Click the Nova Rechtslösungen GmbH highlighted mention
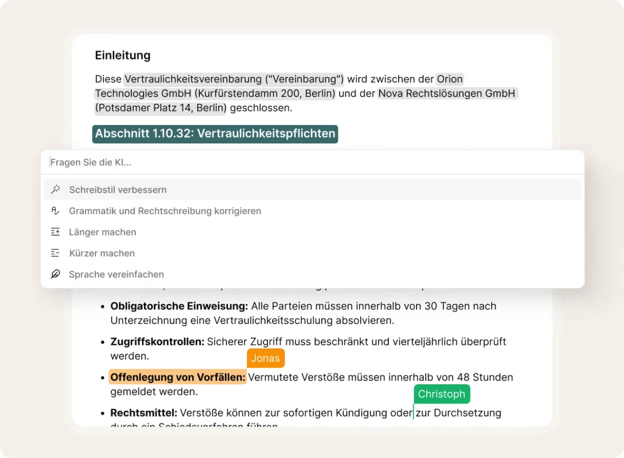Image resolution: width=624 pixels, height=458 pixels. coord(446,94)
